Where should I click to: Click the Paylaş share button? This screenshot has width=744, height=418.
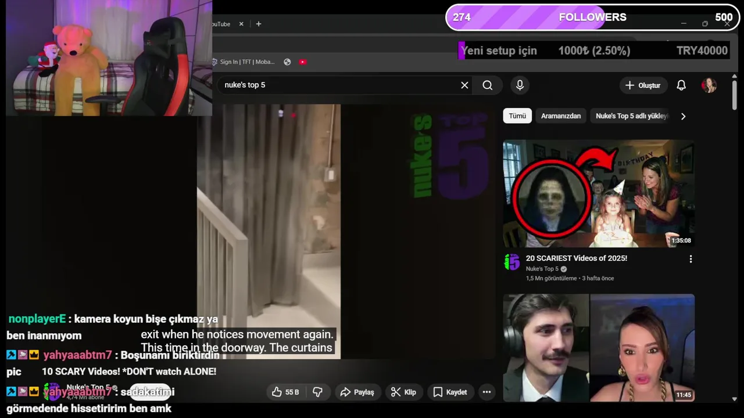coord(357,392)
